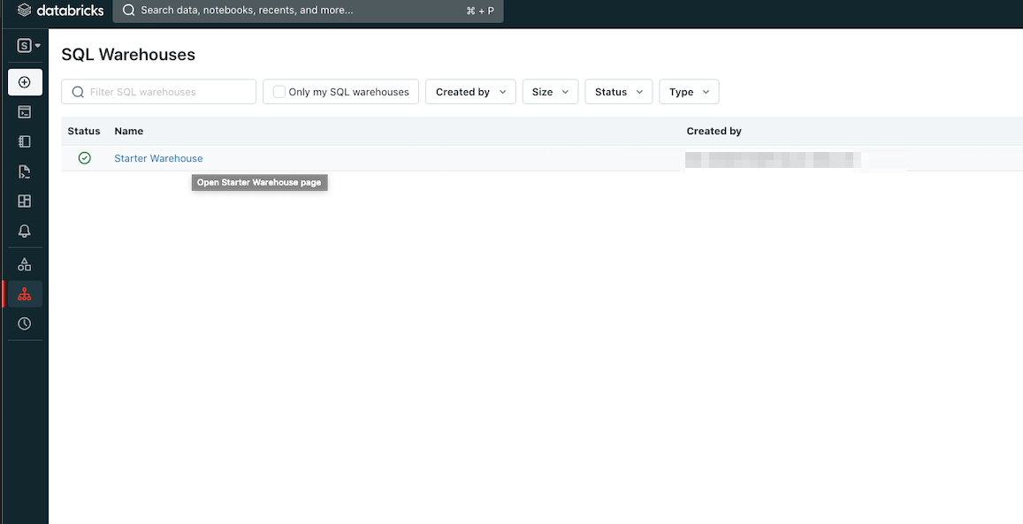1023x524 pixels.
Task: Open the Status filter dropdown
Action: tap(619, 92)
